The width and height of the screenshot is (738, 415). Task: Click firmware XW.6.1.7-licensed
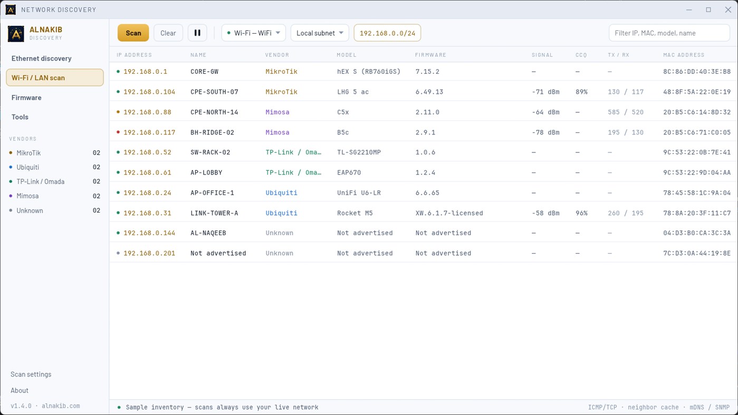[x=449, y=213]
